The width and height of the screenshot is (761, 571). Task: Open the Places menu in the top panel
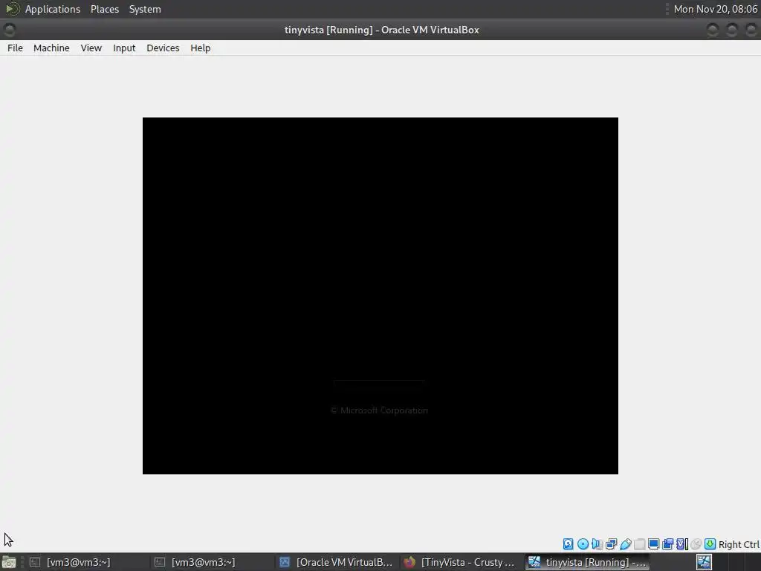point(105,9)
